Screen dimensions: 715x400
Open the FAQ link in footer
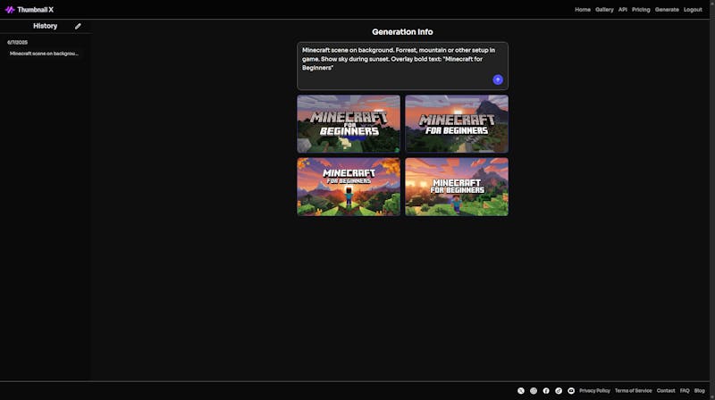pos(685,390)
